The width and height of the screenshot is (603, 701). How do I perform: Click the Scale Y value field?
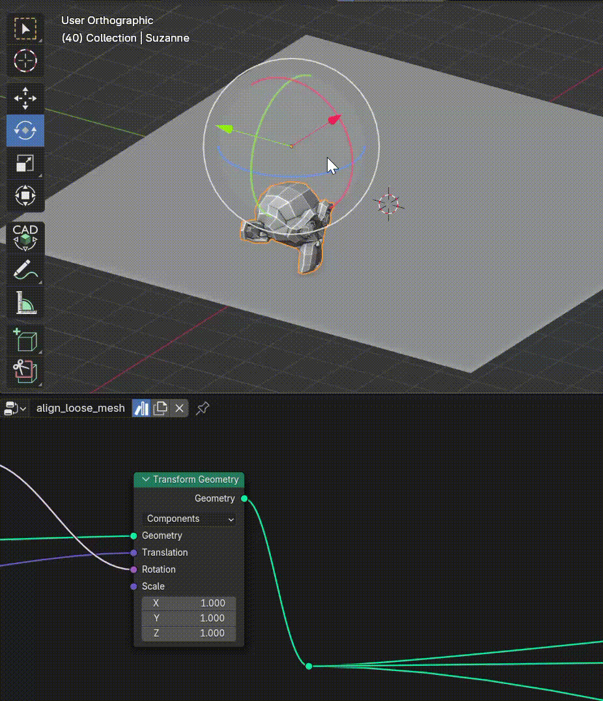coord(189,618)
